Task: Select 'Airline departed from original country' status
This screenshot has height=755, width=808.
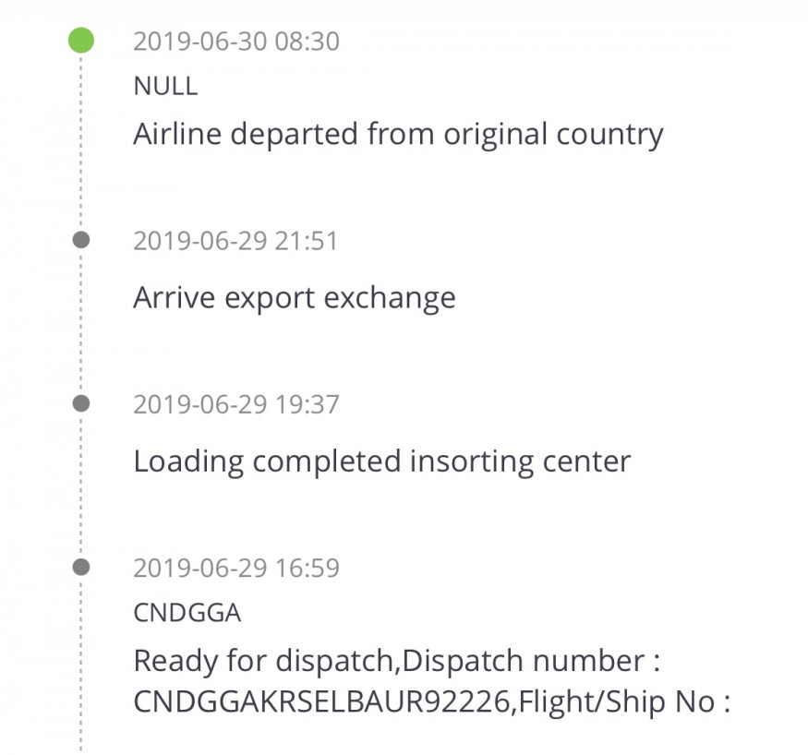Action: [398, 135]
